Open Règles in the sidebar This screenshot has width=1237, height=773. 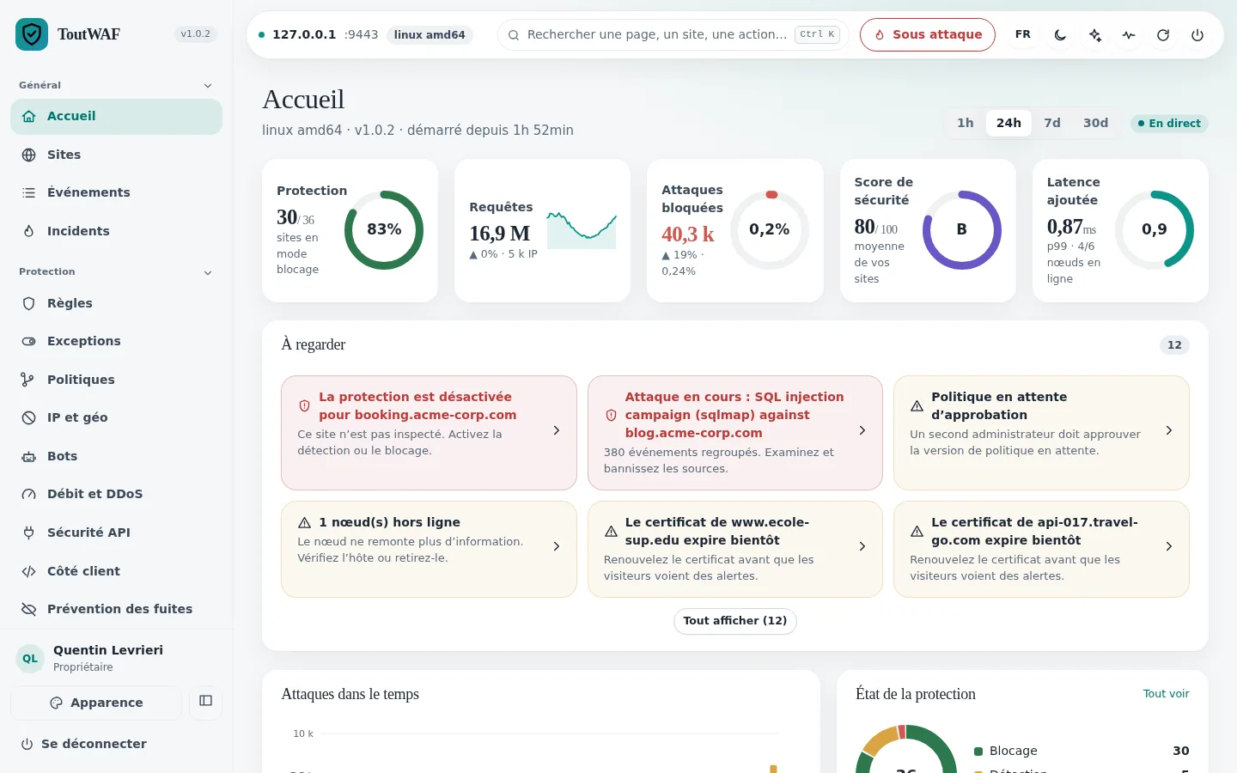116,303
